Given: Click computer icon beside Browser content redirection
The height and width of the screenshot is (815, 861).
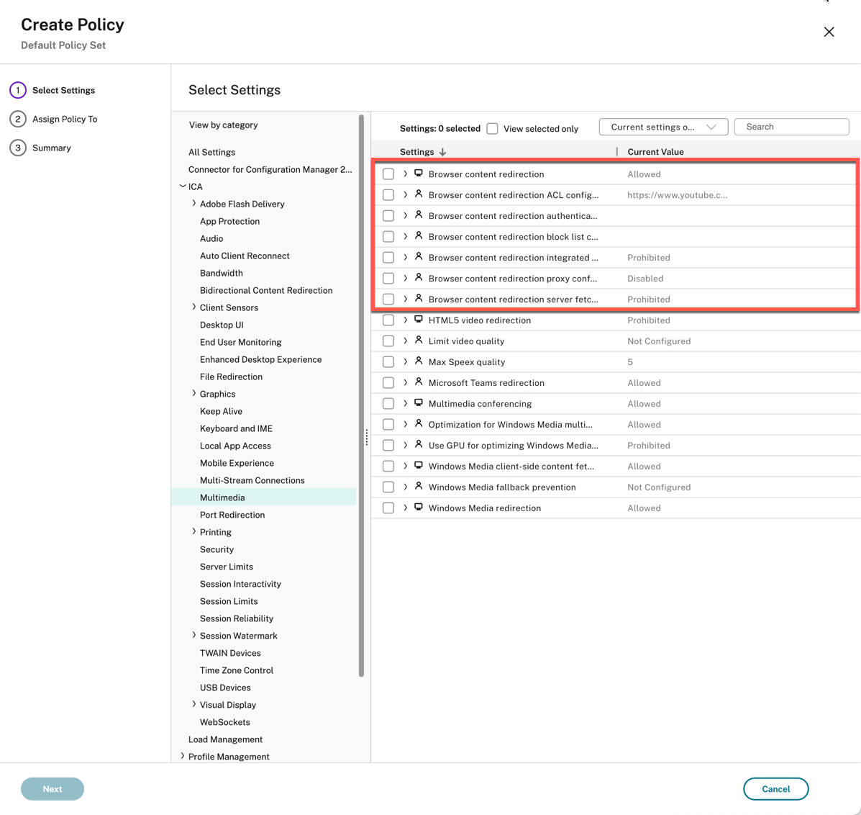Looking at the screenshot, I should click(419, 174).
